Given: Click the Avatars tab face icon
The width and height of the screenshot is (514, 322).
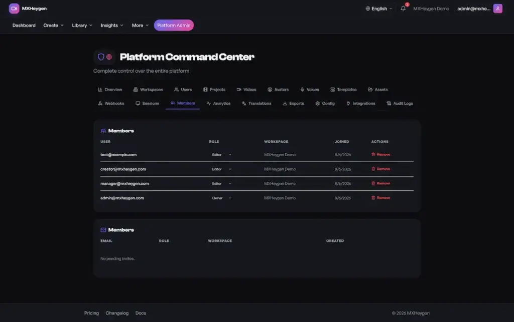Looking at the screenshot, I should [270, 90].
